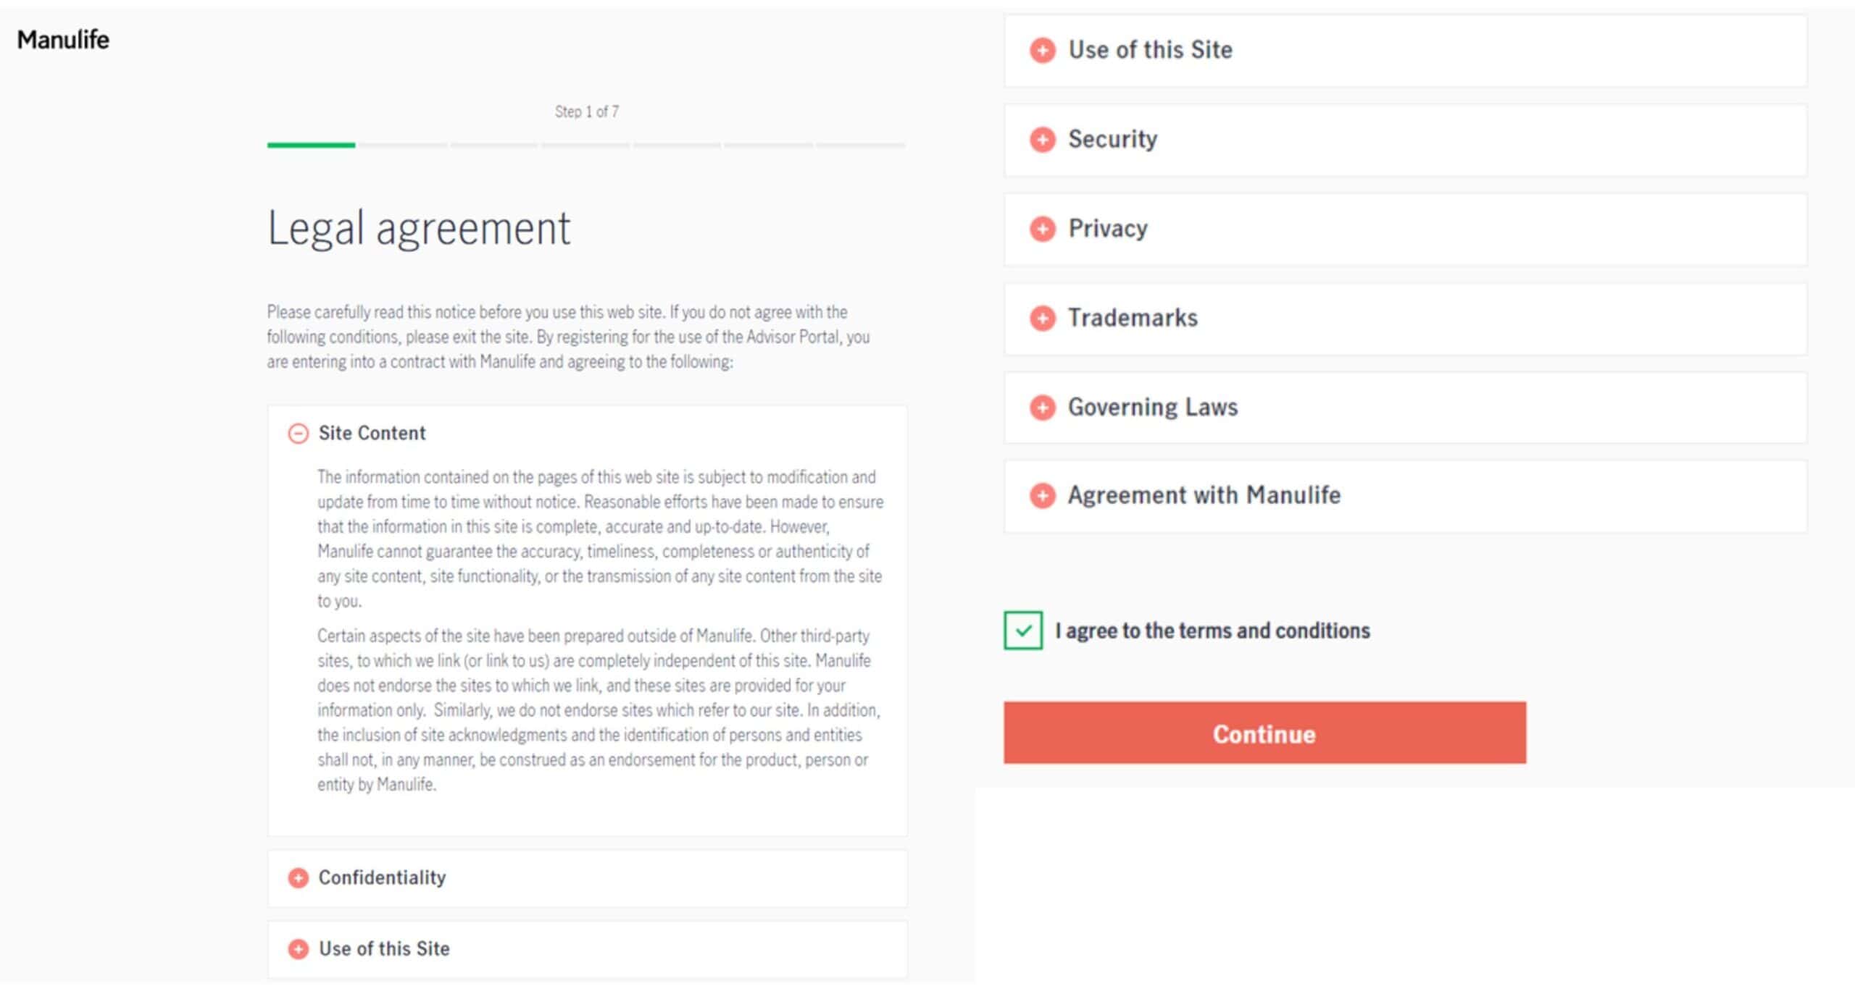The width and height of the screenshot is (1855, 994).
Task: Expand the Confidentiality section
Action: pyautogui.click(x=382, y=877)
